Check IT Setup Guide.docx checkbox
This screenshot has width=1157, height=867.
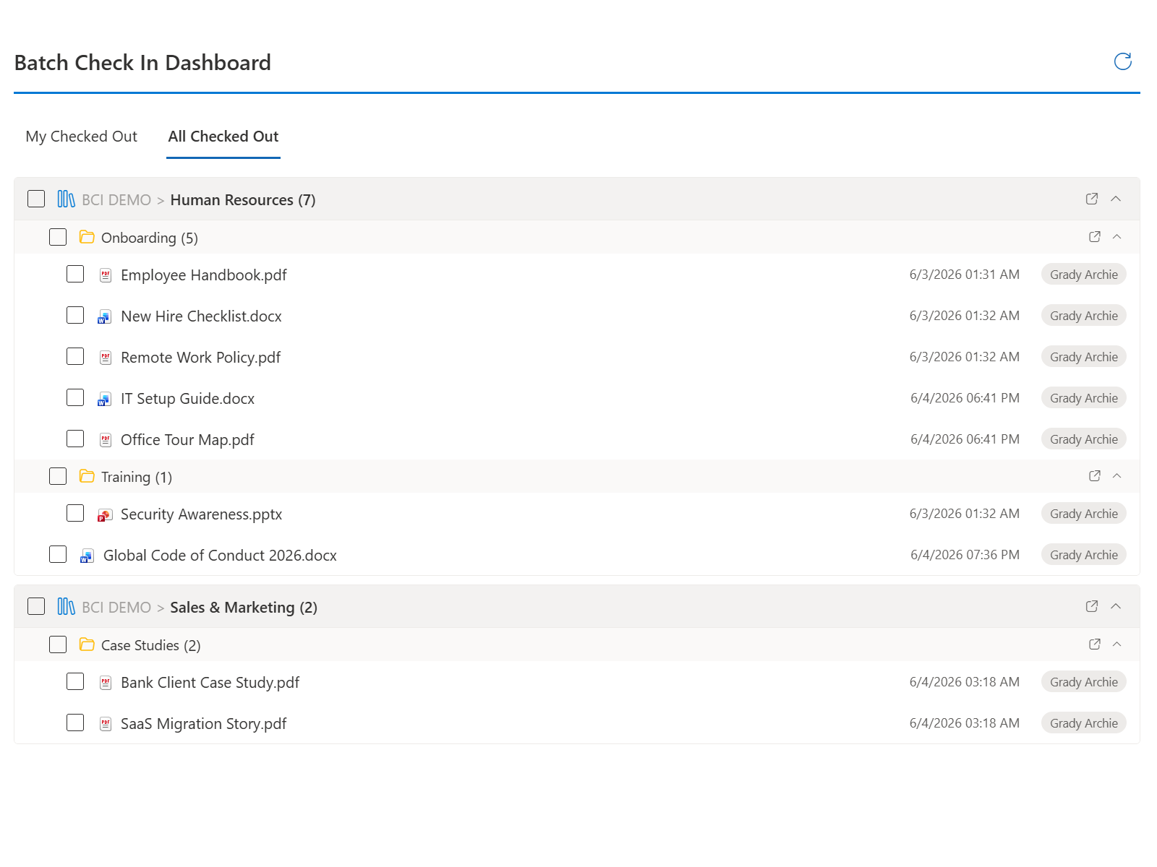[x=75, y=397]
